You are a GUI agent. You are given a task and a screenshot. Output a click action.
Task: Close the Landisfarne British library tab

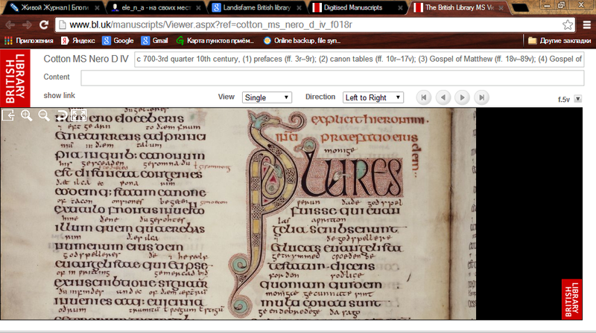click(299, 7)
